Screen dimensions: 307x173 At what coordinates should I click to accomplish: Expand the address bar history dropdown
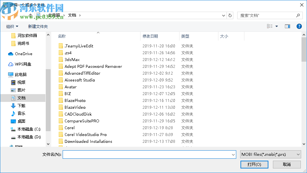(223, 16)
